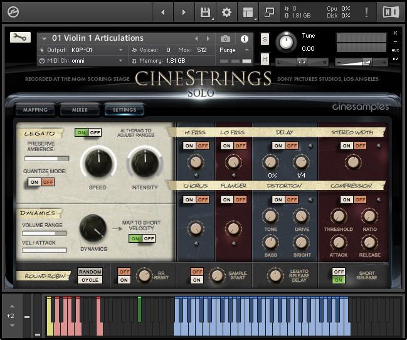
Task: Open Kontakt options gear icon
Action: [226, 12]
